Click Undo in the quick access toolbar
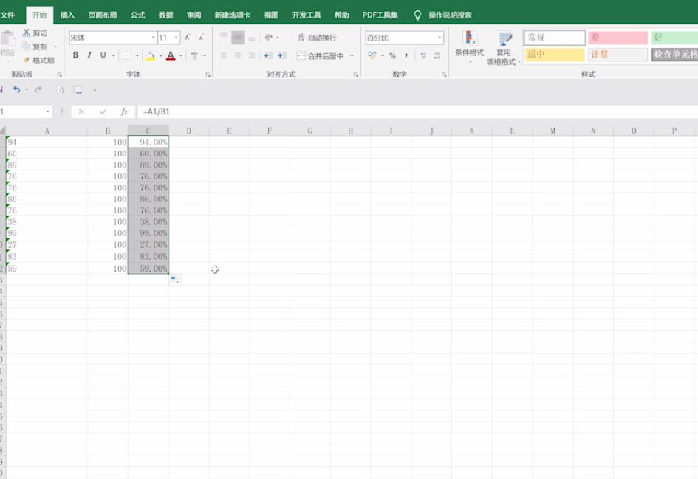Image resolution: width=698 pixels, height=479 pixels. 16,89
